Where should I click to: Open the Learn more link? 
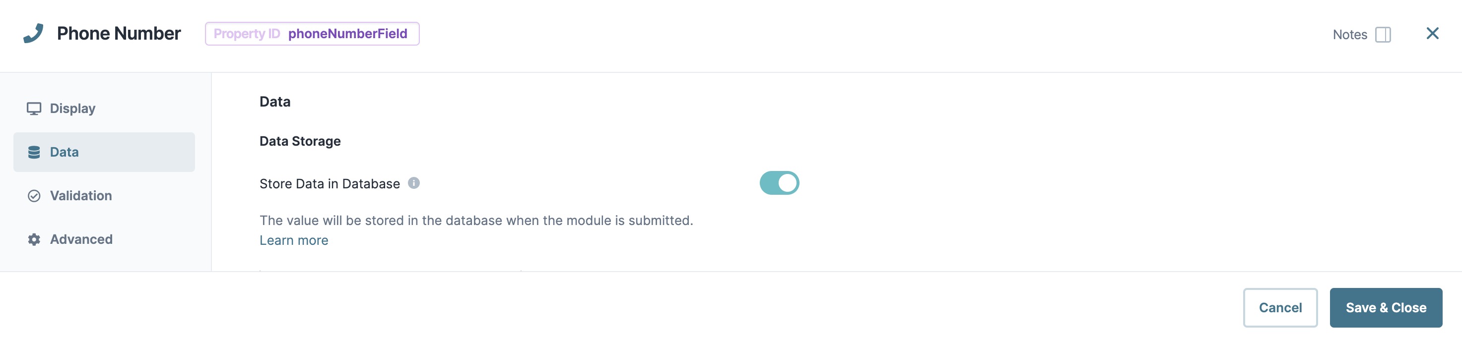point(293,240)
